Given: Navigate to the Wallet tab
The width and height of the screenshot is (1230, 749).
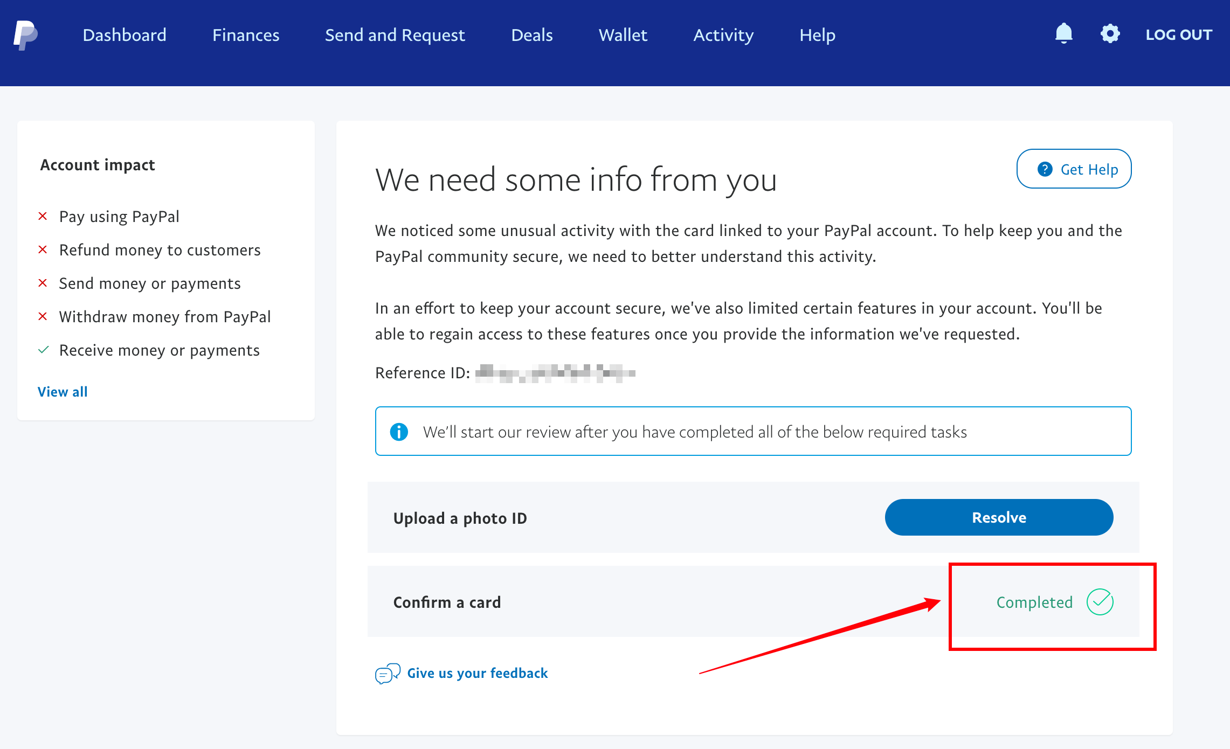Looking at the screenshot, I should [x=623, y=35].
